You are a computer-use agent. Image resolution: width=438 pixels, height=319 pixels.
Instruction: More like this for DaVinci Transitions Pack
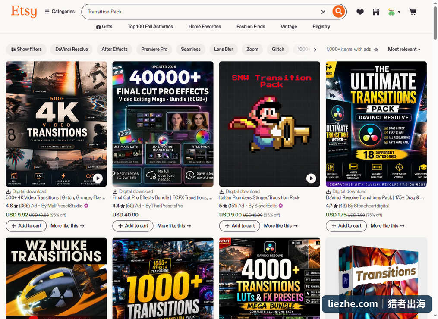pyautogui.click(x=388, y=226)
